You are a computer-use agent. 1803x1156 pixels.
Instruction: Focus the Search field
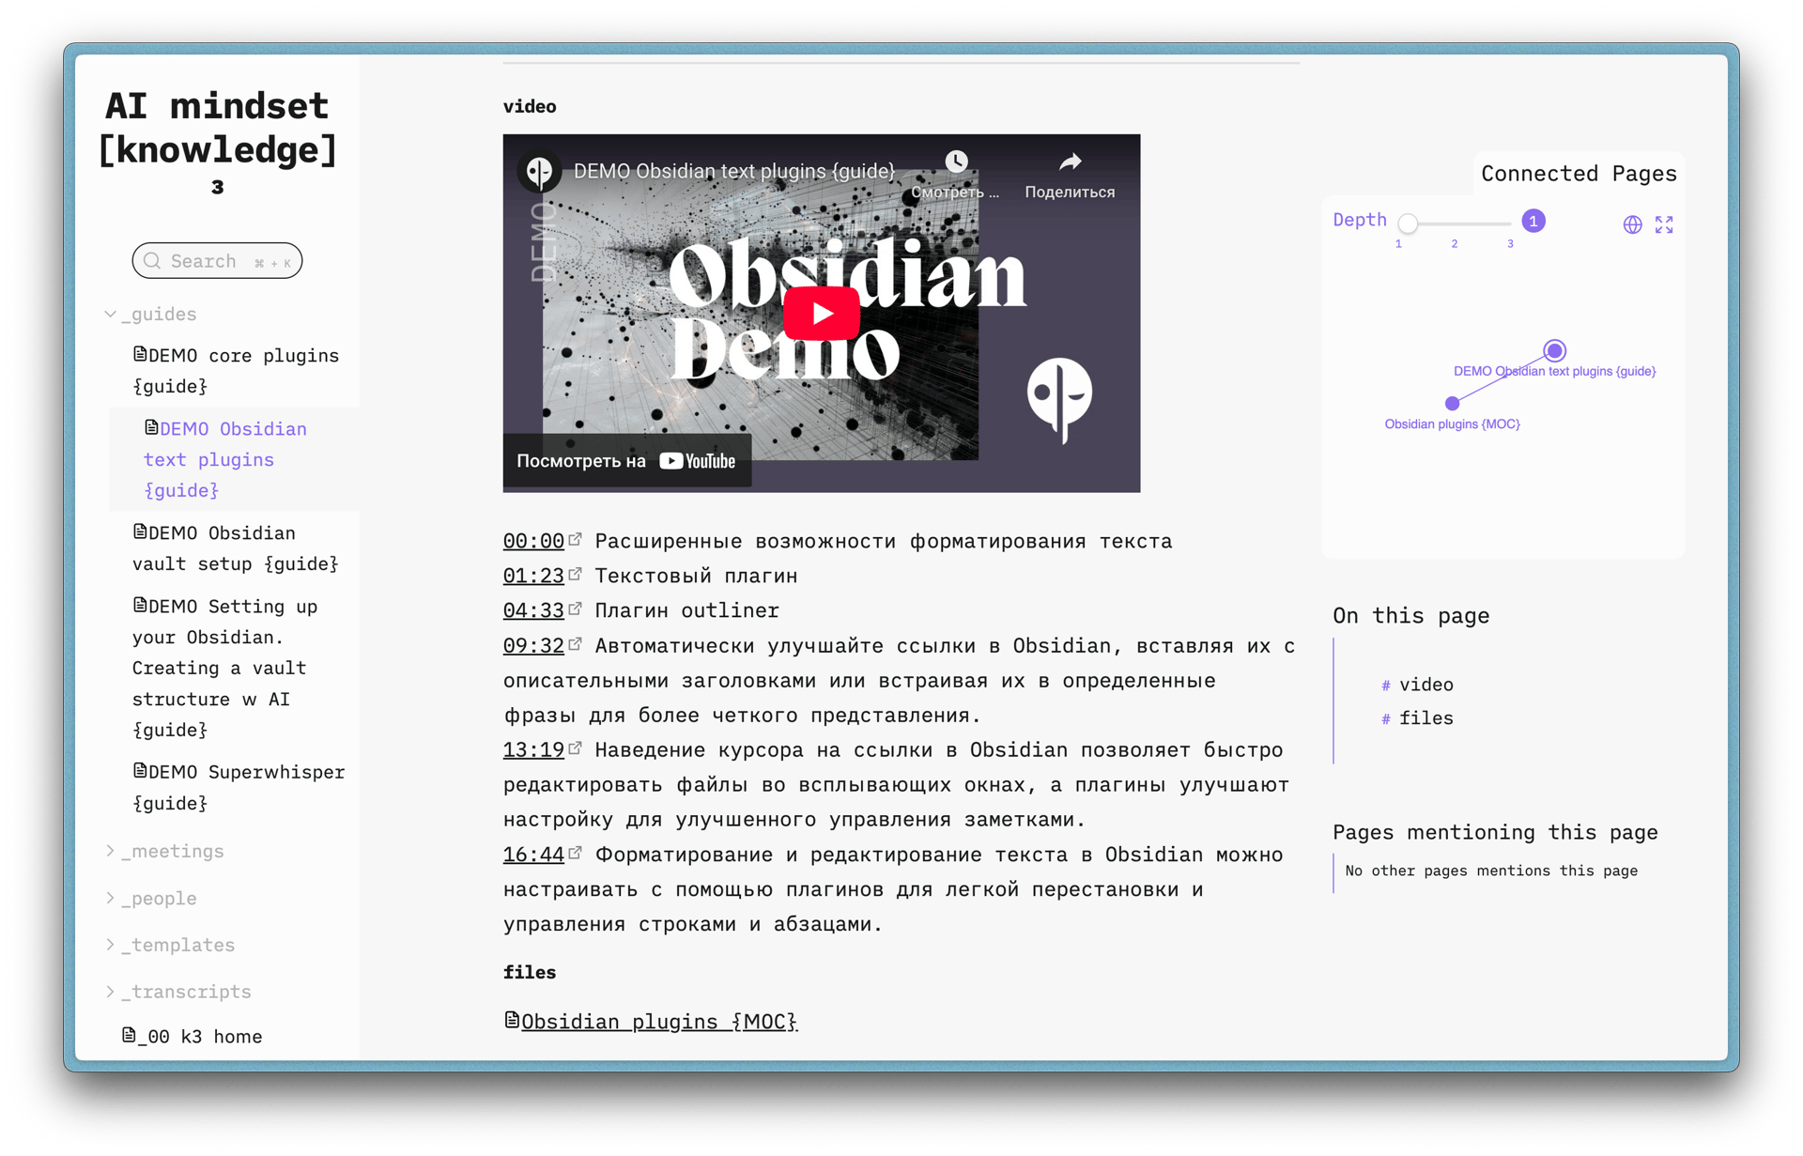[x=217, y=261]
